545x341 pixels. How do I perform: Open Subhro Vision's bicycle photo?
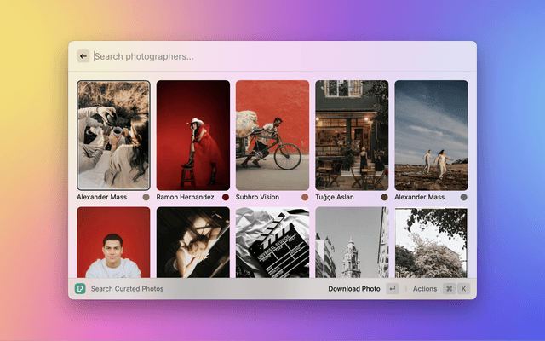(272, 135)
